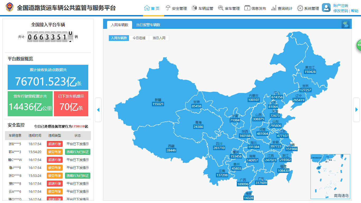Collapse left panel with the left arrow

pyautogui.click(x=98, y=110)
